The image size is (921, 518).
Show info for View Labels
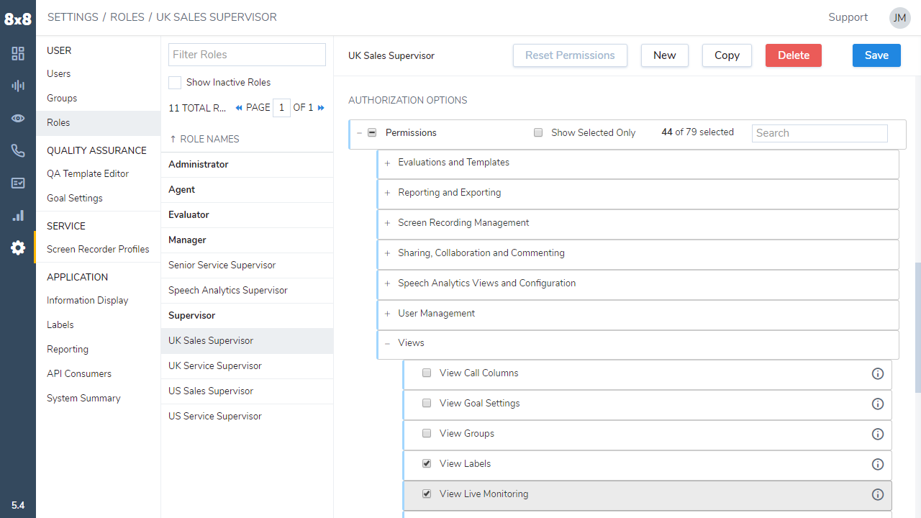pos(877,465)
